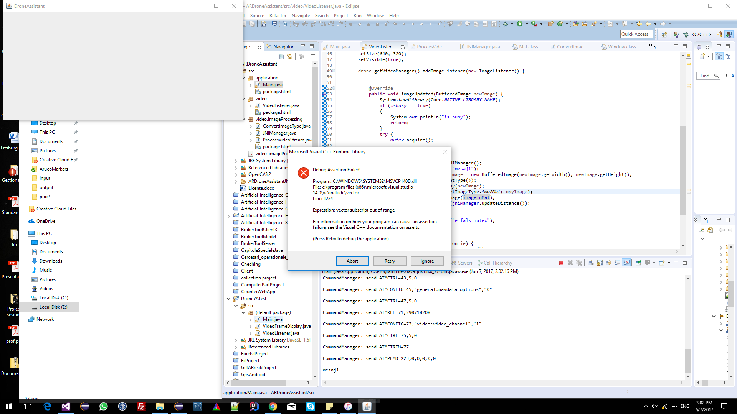Viewport: 737px width, 414px height.
Task: Click the Quick Access search field
Action: pos(636,34)
